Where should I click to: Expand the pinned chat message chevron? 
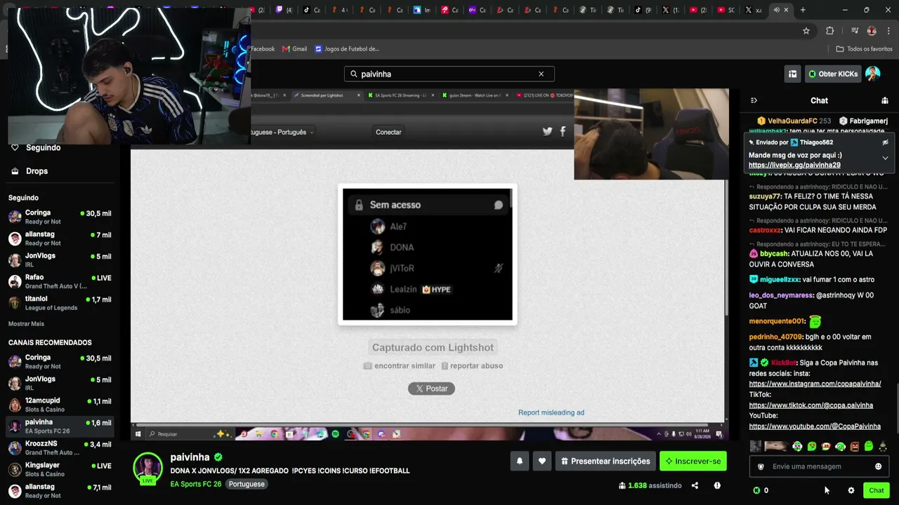point(885,158)
